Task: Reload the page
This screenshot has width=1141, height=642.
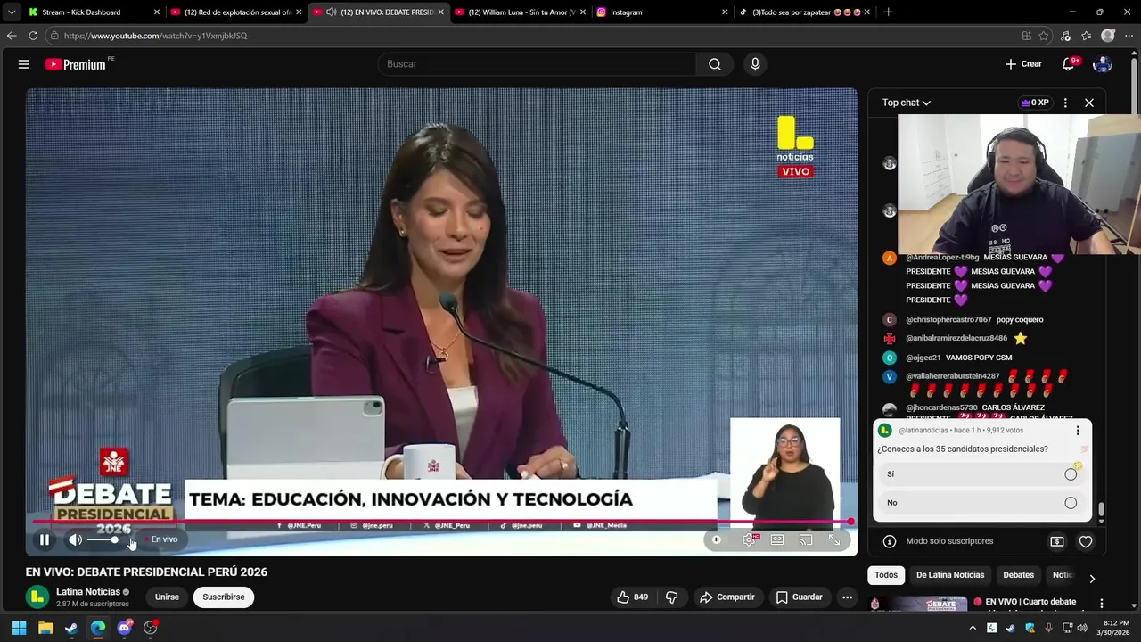Action: (33, 36)
